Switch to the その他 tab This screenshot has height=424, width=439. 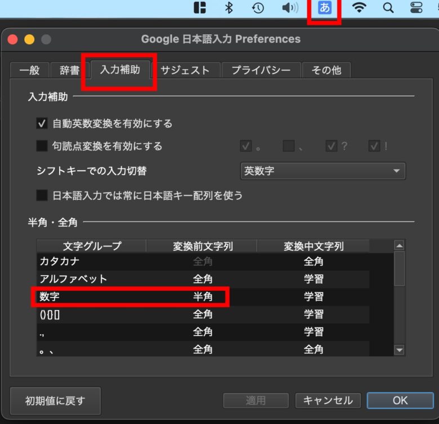[x=326, y=70]
